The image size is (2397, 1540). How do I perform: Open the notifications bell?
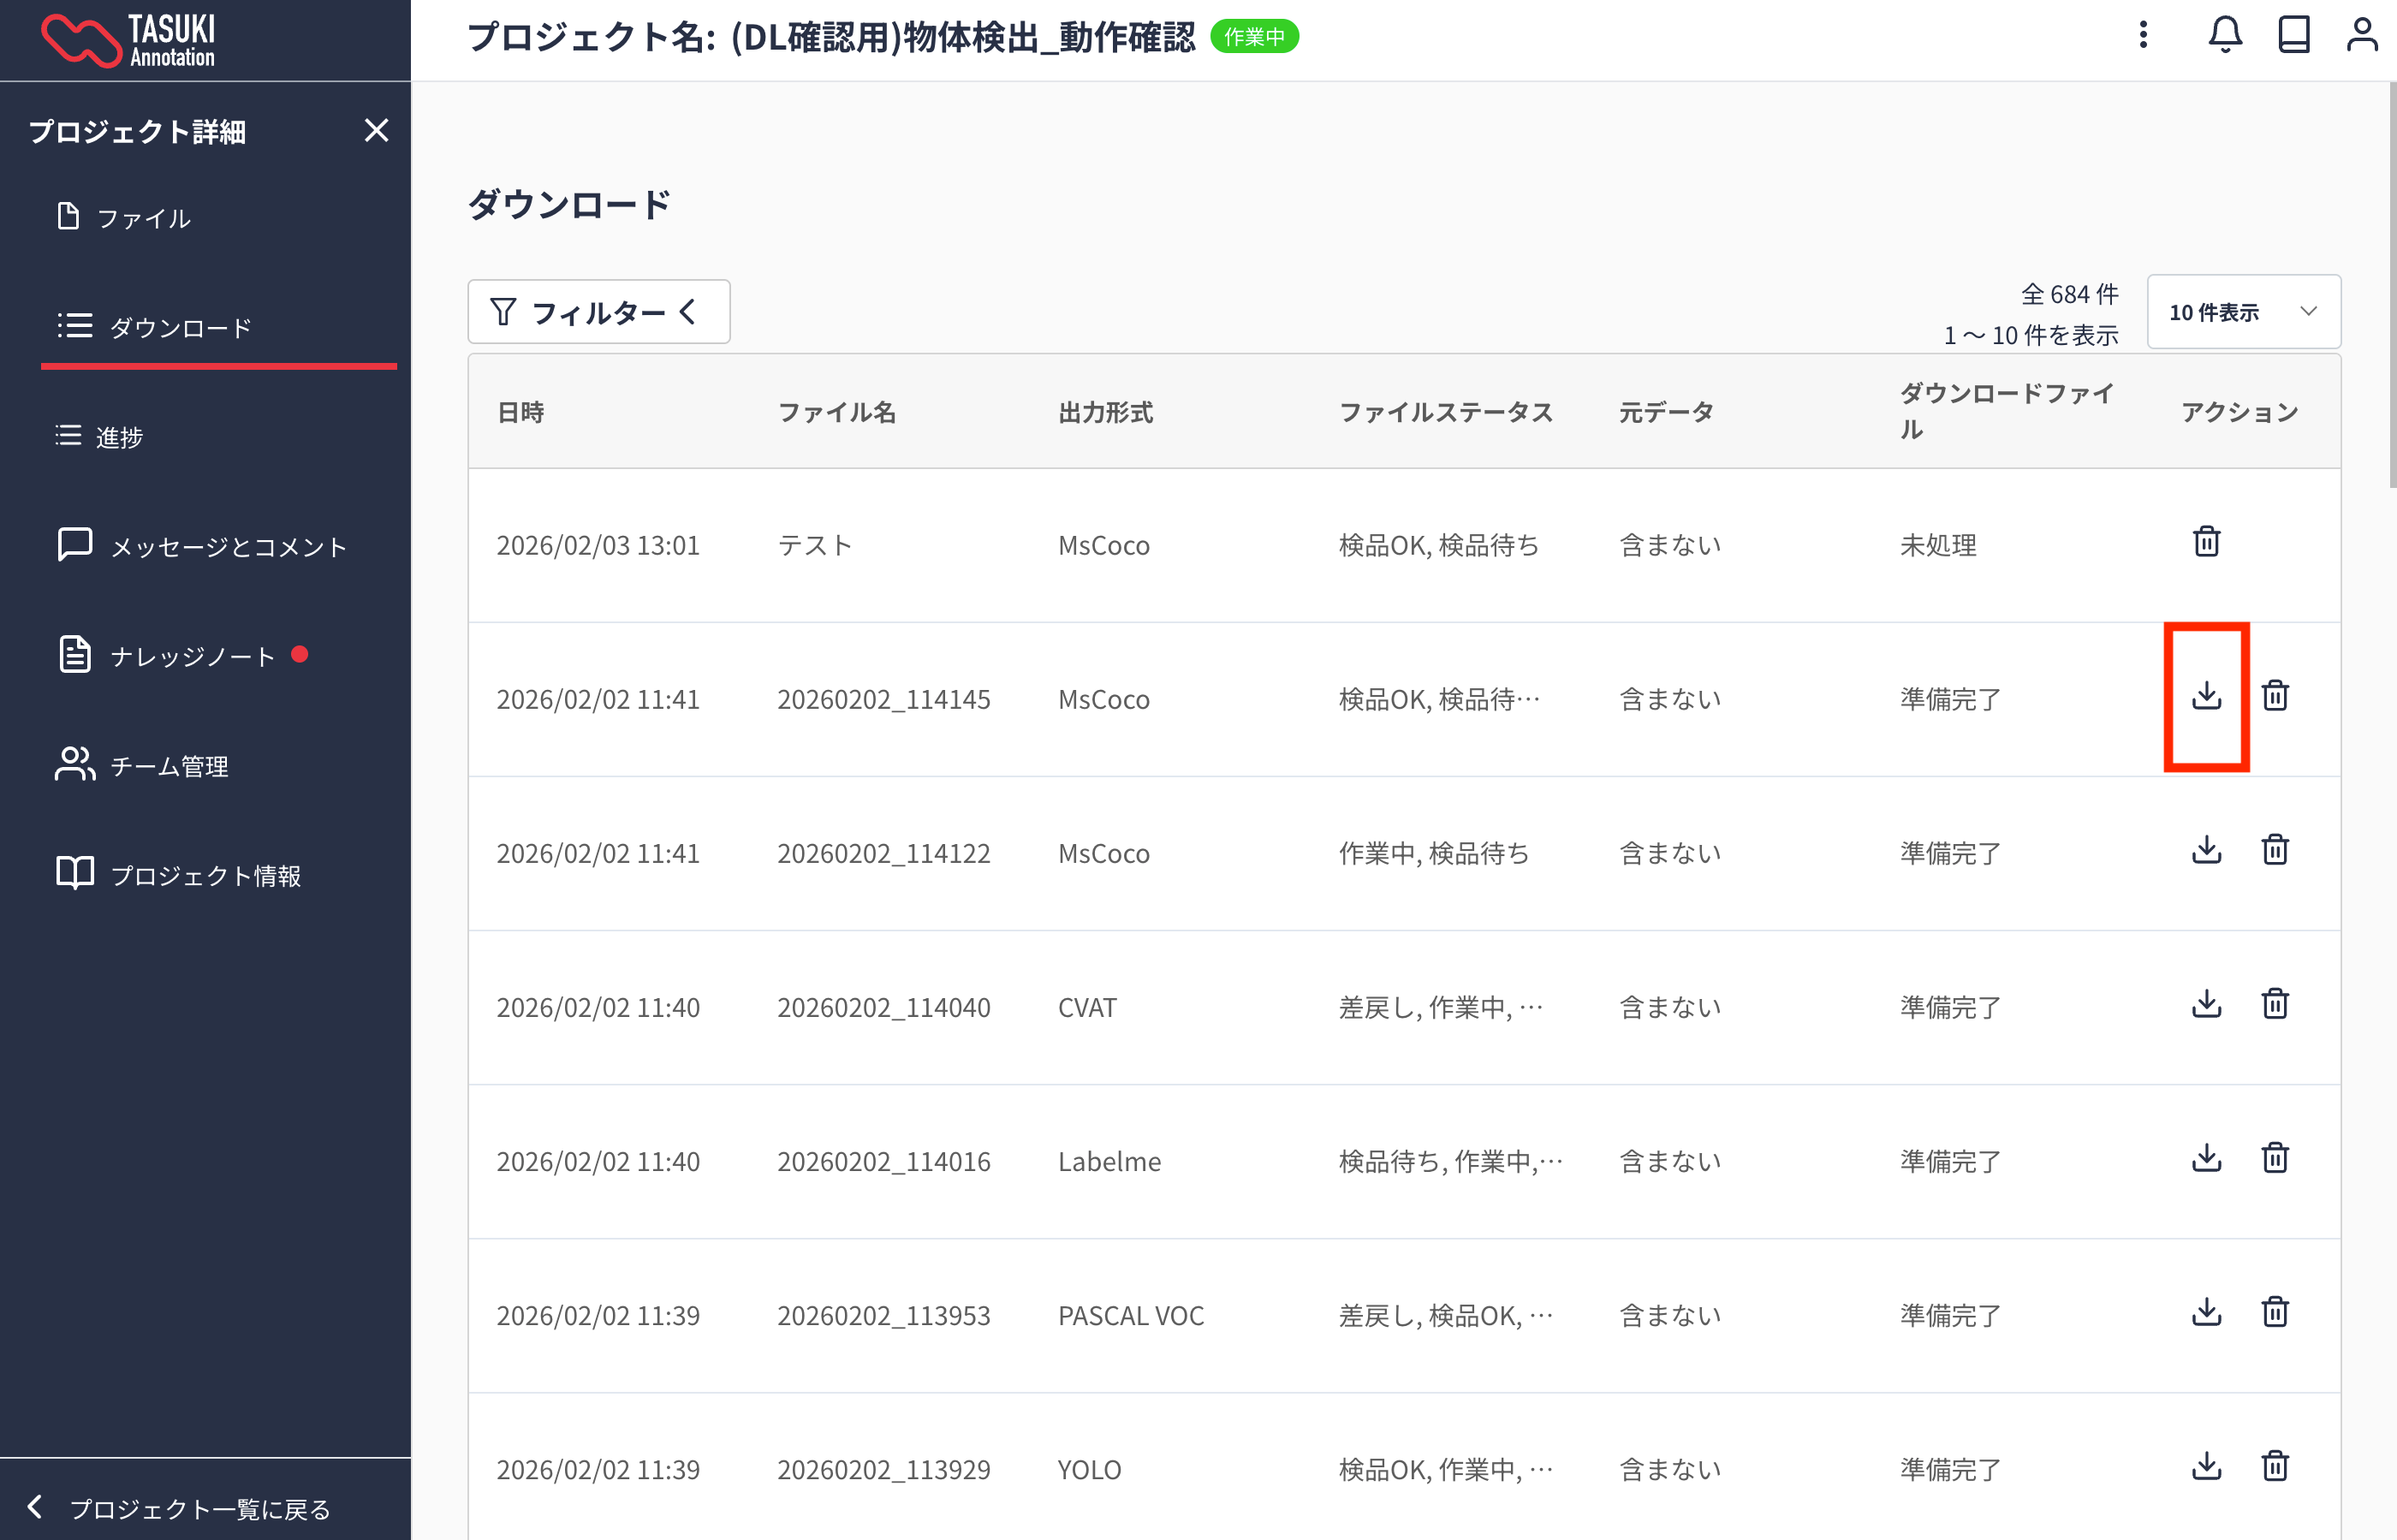2224,36
